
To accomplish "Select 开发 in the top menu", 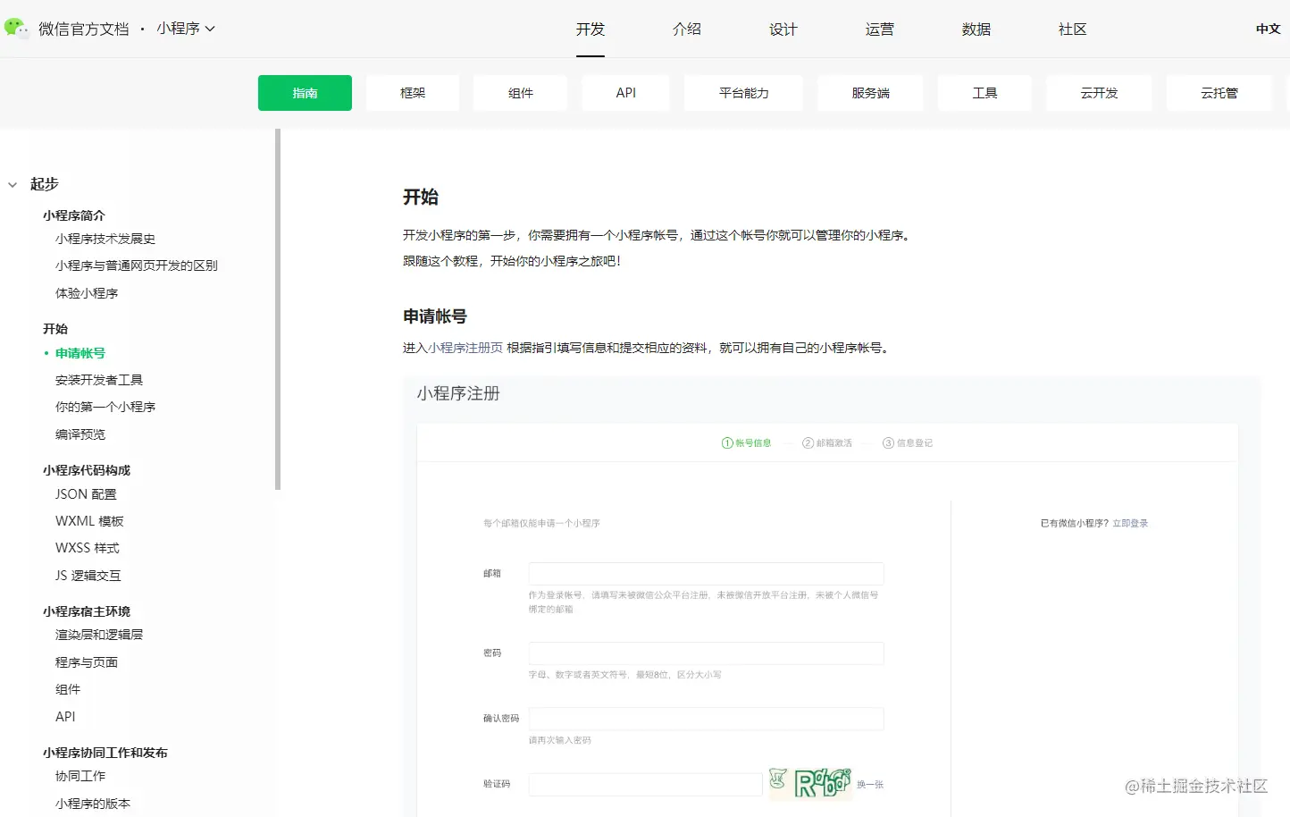I will click(590, 29).
